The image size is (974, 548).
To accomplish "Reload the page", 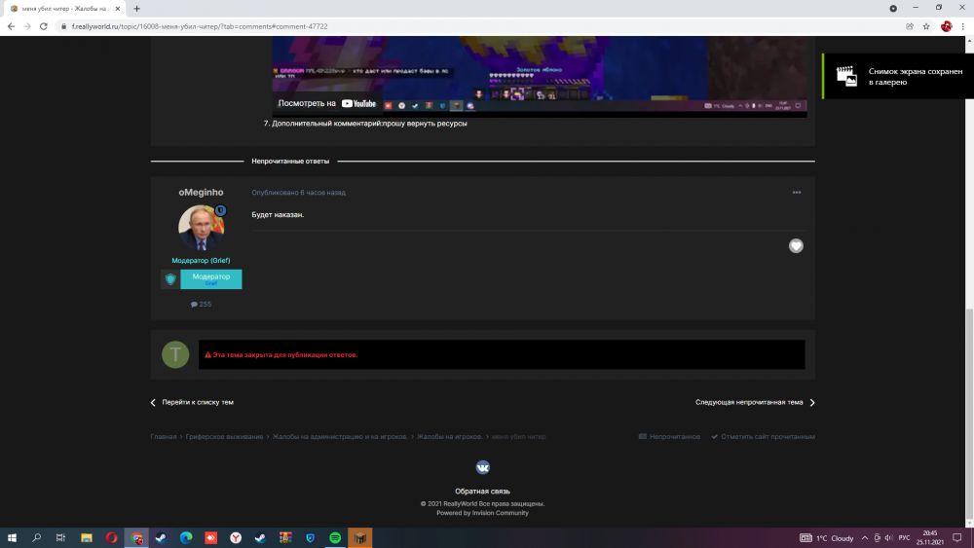I will [x=44, y=26].
